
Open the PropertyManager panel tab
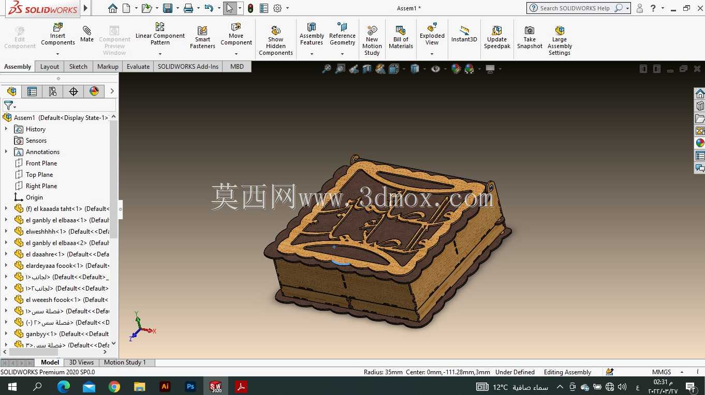[x=32, y=92]
